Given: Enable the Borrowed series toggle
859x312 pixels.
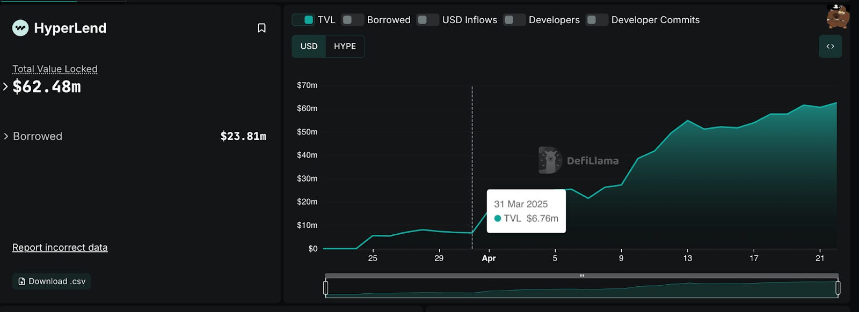Looking at the screenshot, I should pyautogui.click(x=353, y=20).
